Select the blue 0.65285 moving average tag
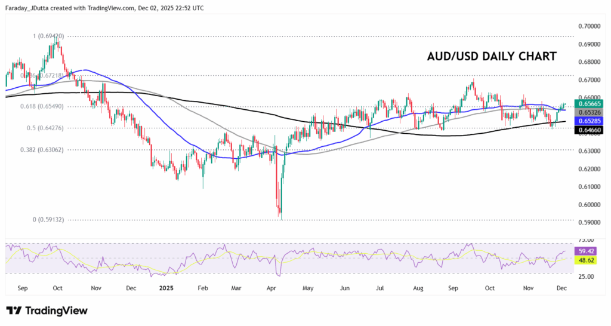 589,121
